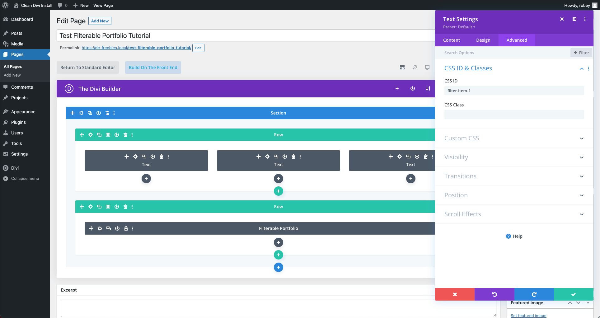This screenshot has height=318, width=600.
Task: Click Build On The Front End button
Action: 153,68
